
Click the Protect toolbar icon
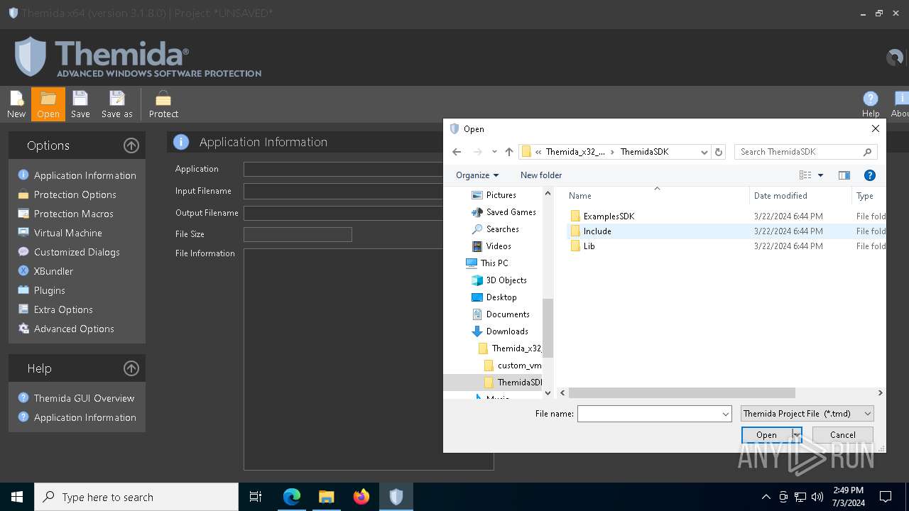coord(163,104)
